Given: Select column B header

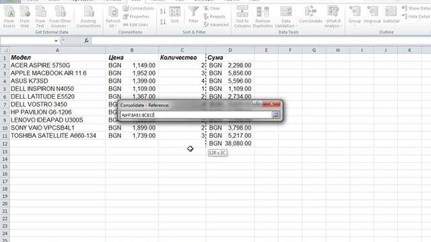Looking at the screenshot, I should tap(132, 50).
